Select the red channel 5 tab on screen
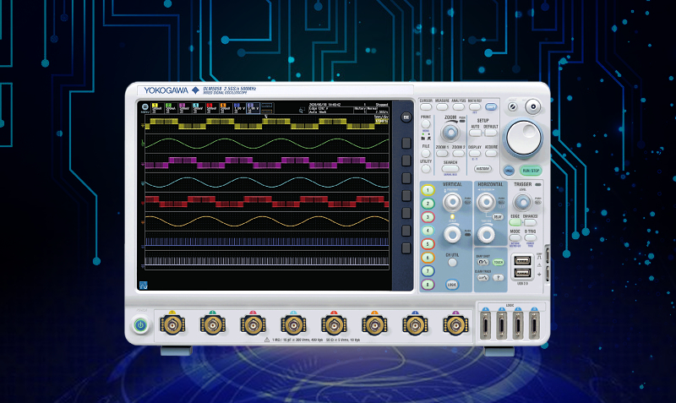The height and width of the screenshot is (403, 676). pos(211,108)
